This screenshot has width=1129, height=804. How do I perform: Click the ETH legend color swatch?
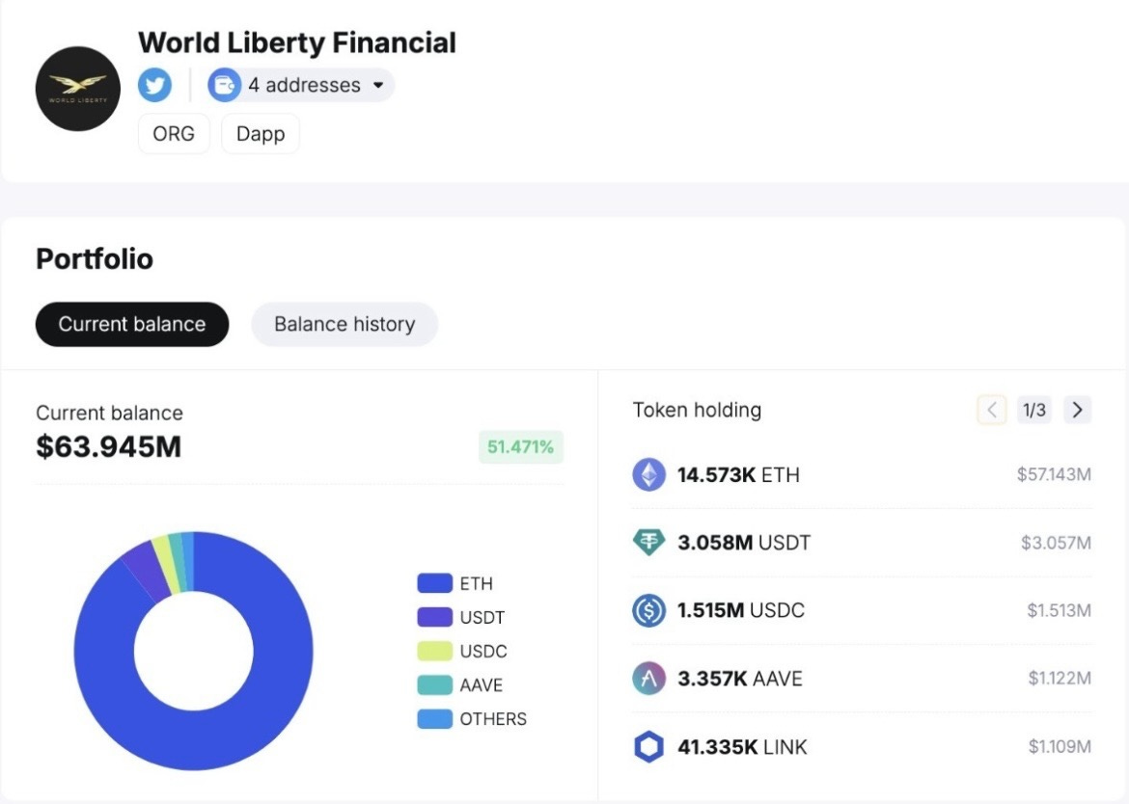(x=435, y=583)
